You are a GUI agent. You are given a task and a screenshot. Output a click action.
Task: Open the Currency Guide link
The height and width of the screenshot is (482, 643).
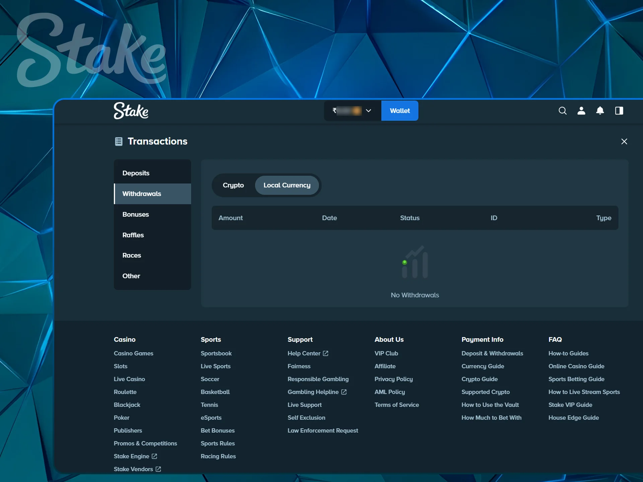[x=483, y=366]
